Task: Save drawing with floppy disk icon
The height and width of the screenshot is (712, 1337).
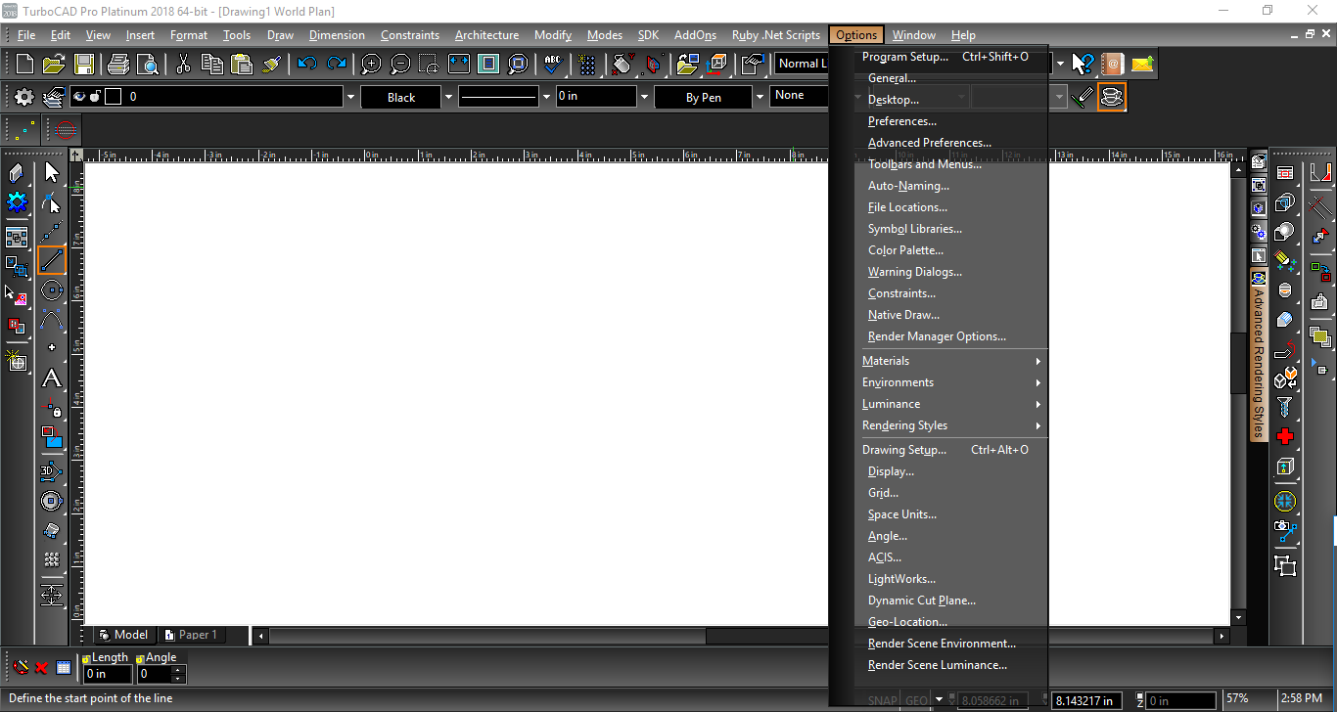Action: tap(84, 65)
